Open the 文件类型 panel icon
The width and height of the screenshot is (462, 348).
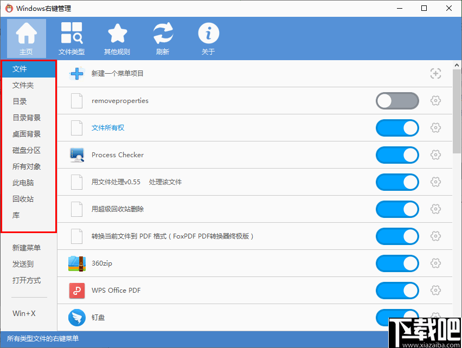point(72,34)
